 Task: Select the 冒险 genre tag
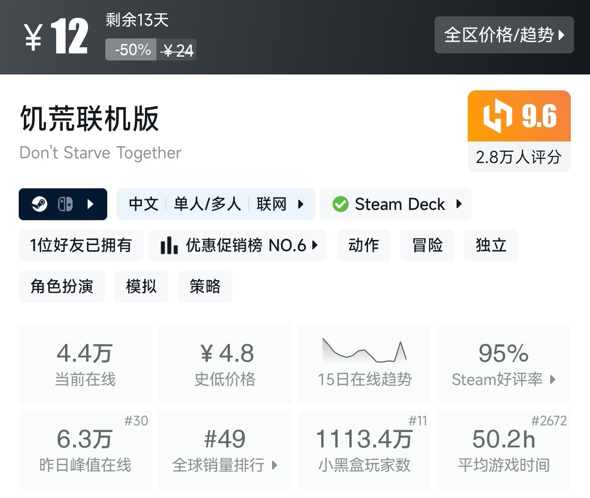click(x=427, y=245)
